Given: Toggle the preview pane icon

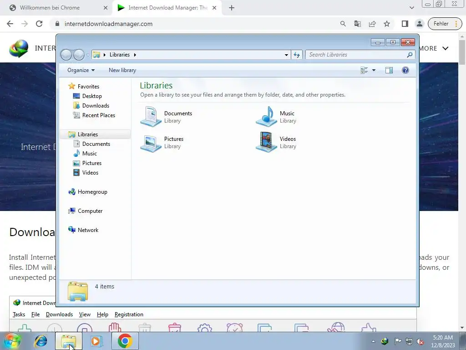Looking at the screenshot, I should point(389,70).
